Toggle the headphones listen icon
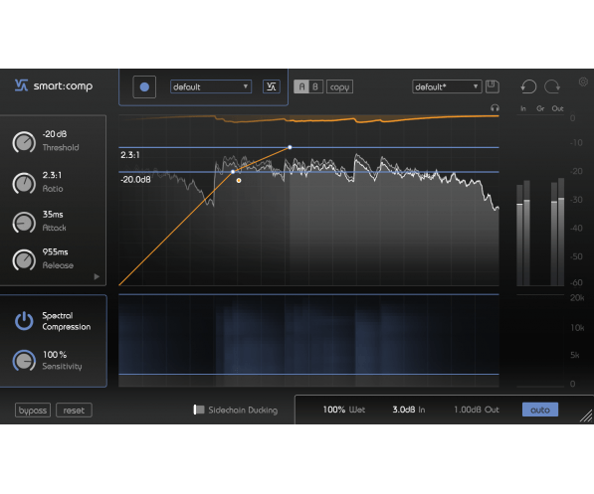Screen dimensions: 594x494 (495, 108)
